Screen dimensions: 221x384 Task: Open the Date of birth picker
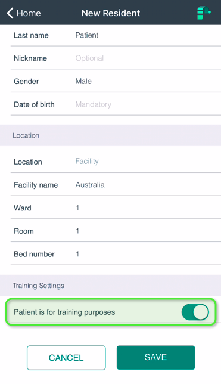[116, 104]
